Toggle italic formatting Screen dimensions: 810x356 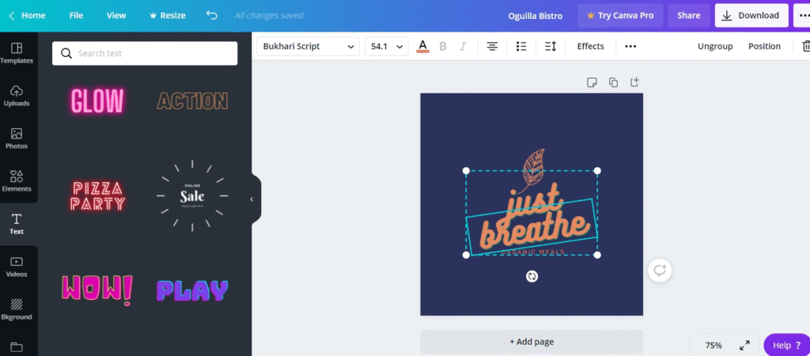464,47
